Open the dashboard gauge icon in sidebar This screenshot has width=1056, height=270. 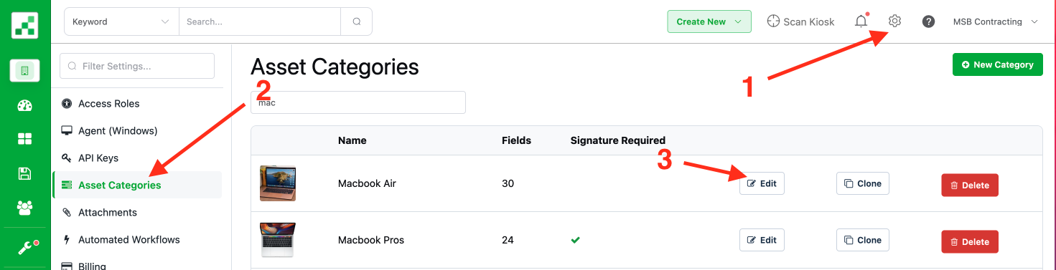pyautogui.click(x=25, y=106)
